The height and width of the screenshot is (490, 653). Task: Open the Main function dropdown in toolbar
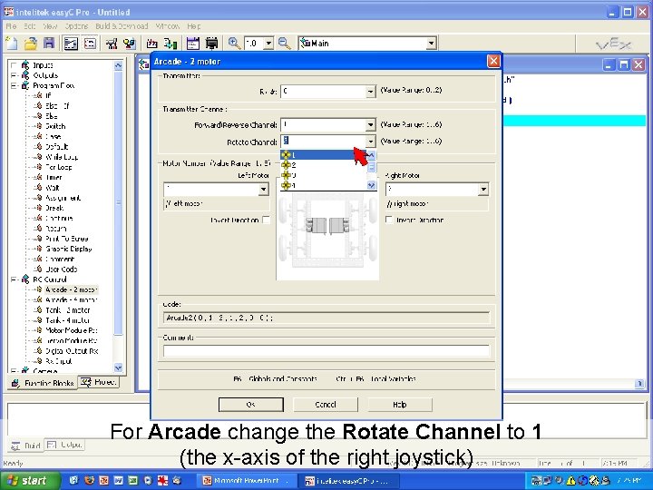[431, 43]
